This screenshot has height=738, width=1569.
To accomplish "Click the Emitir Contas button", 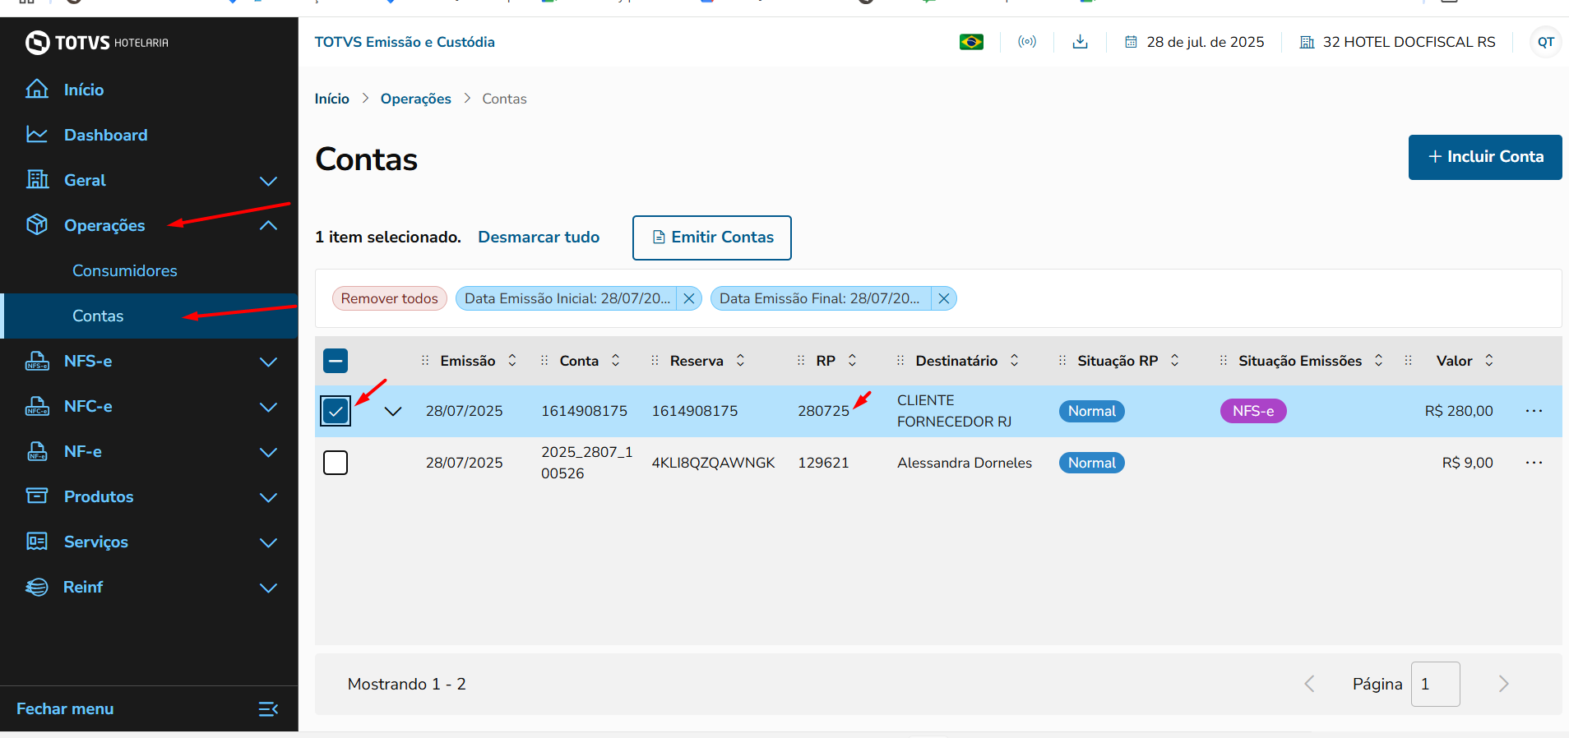I will (712, 238).
